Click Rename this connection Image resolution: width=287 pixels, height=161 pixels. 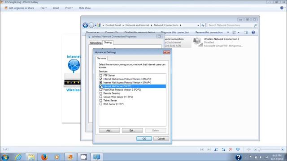[209, 32]
